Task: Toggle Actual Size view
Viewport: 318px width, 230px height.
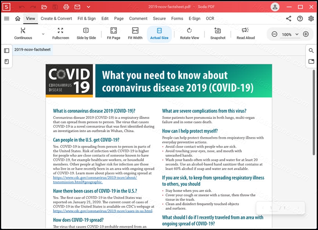Action: 159,34
